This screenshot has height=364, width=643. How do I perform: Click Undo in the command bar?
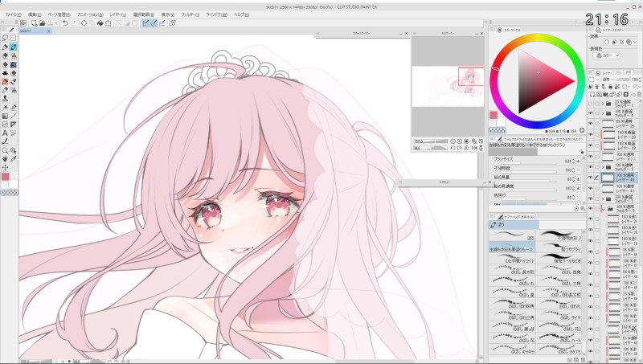(x=65, y=23)
